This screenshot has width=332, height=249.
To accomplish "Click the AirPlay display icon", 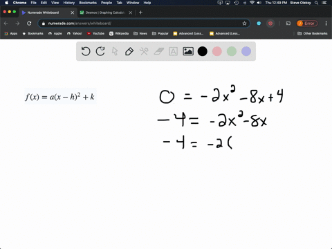I will click(228, 3).
